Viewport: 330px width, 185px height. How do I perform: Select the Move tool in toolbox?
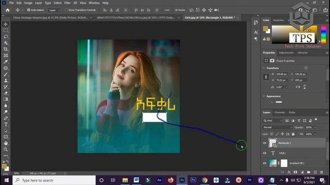point(6,24)
